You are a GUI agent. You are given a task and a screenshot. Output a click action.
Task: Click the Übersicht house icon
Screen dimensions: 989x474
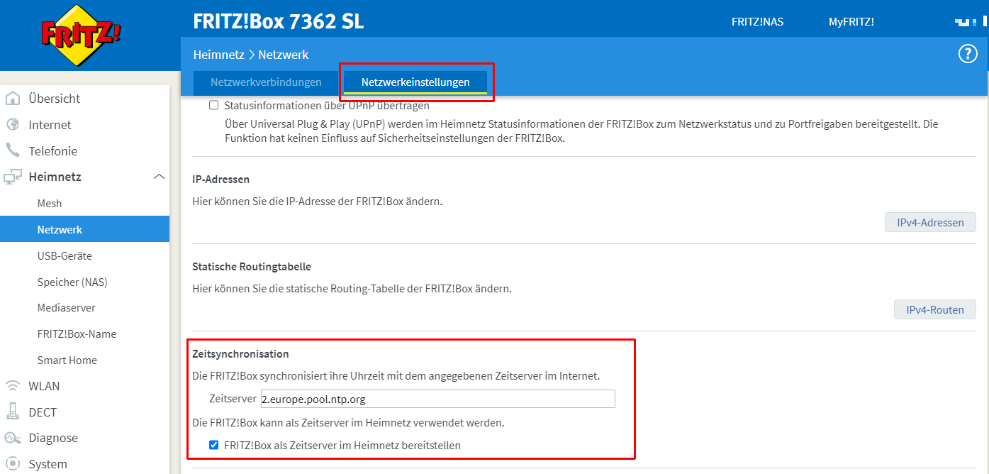[x=12, y=99]
